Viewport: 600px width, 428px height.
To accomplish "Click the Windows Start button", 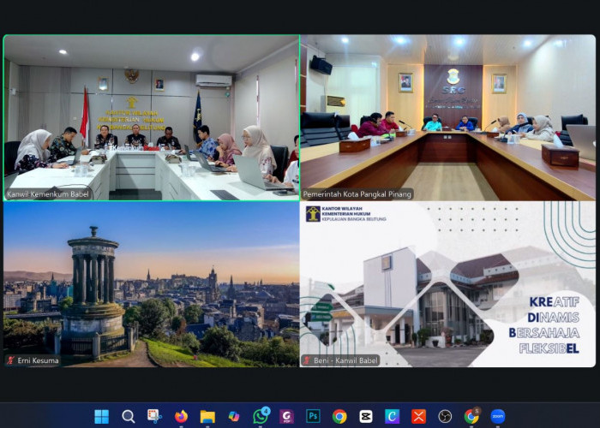I will pyautogui.click(x=101, y=416).
